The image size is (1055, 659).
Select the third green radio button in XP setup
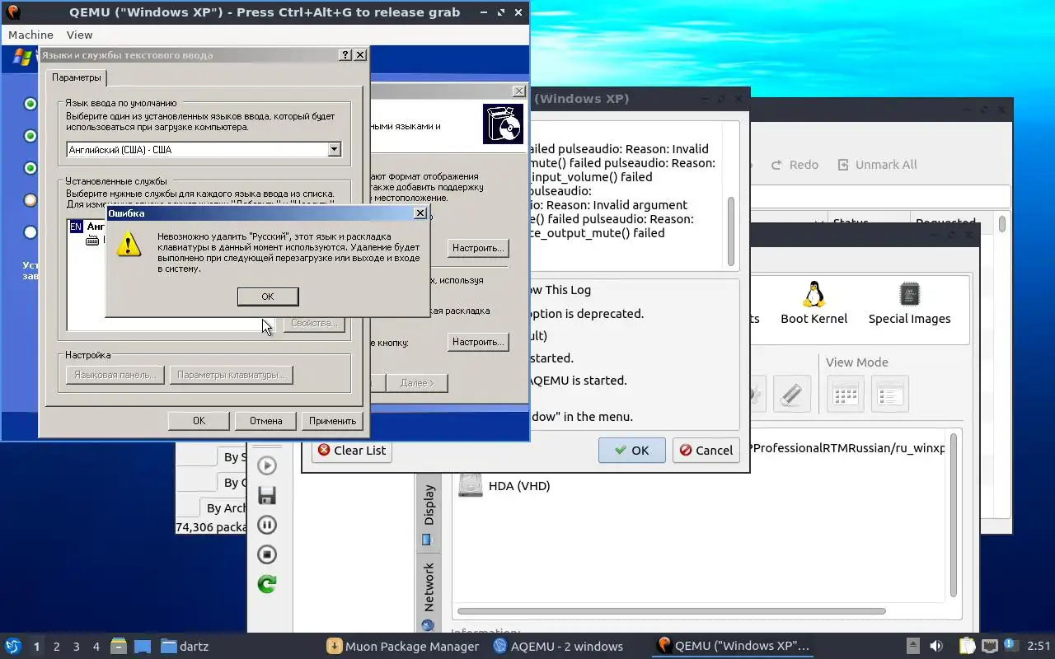(30, 168)
